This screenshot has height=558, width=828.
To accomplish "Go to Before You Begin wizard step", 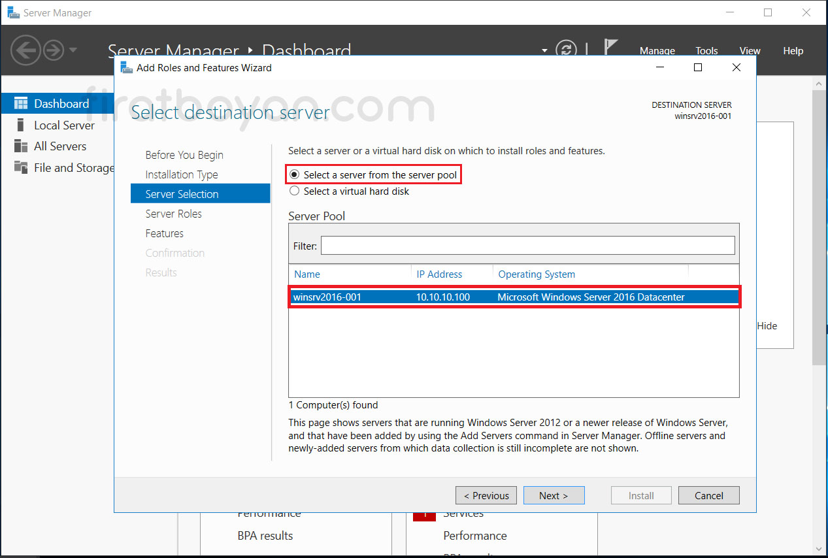I will click(184, 155).
